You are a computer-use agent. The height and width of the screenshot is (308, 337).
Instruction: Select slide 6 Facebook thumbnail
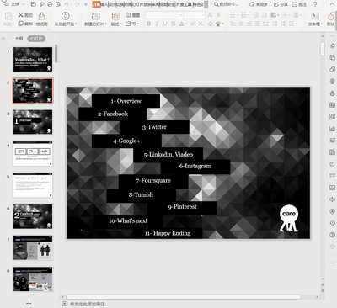coord(33,216)
